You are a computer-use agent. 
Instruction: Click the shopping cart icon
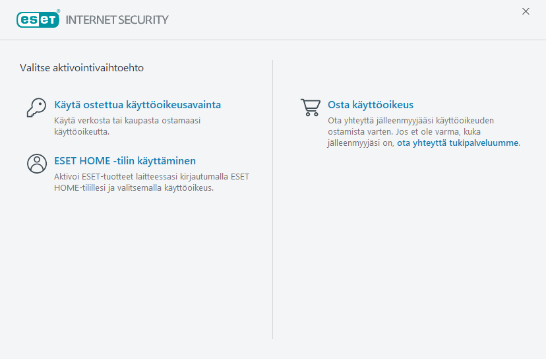pos(310,108)
